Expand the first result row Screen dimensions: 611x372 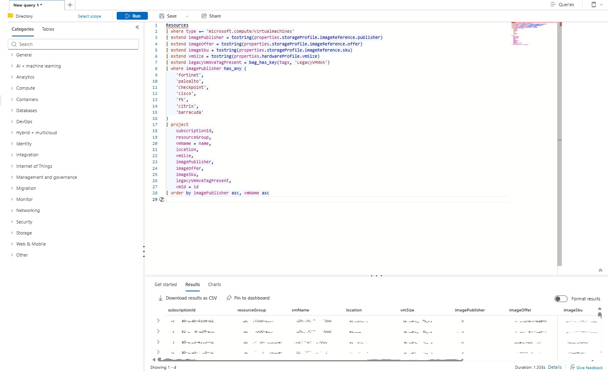(x=158, y=320)
